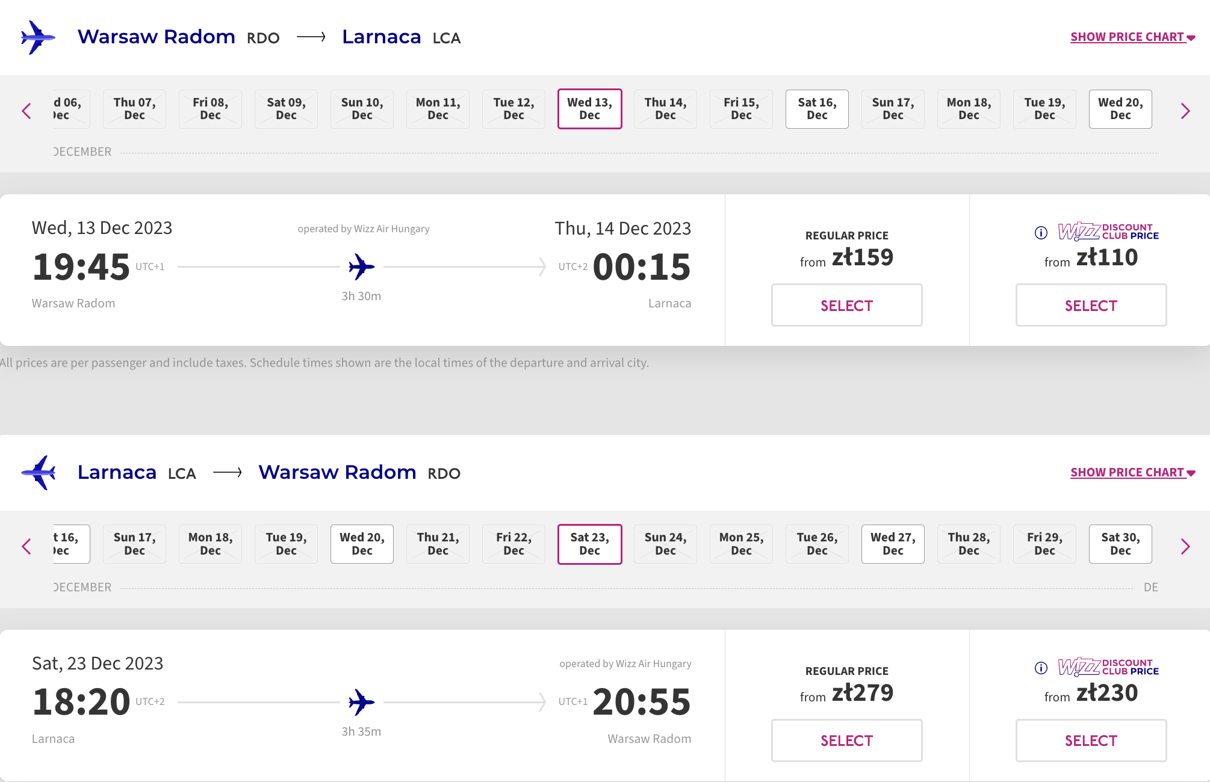Show earlier outbound dates with left arrow

coord(26,111)
